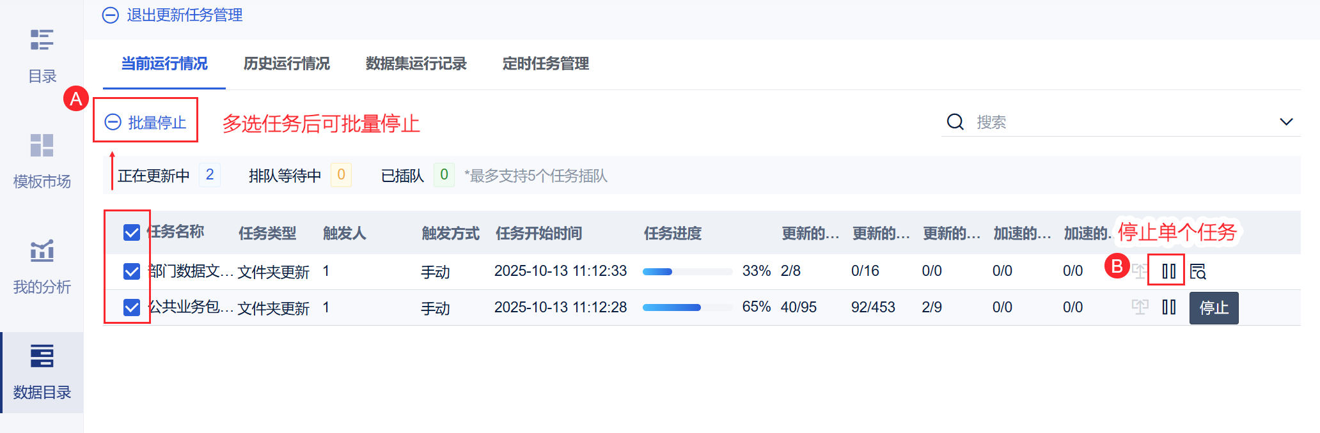View details of the 部门数据文 task
Image resolution: width=1320 pixels, height=433 pixels.
[x=1198, y=271]
